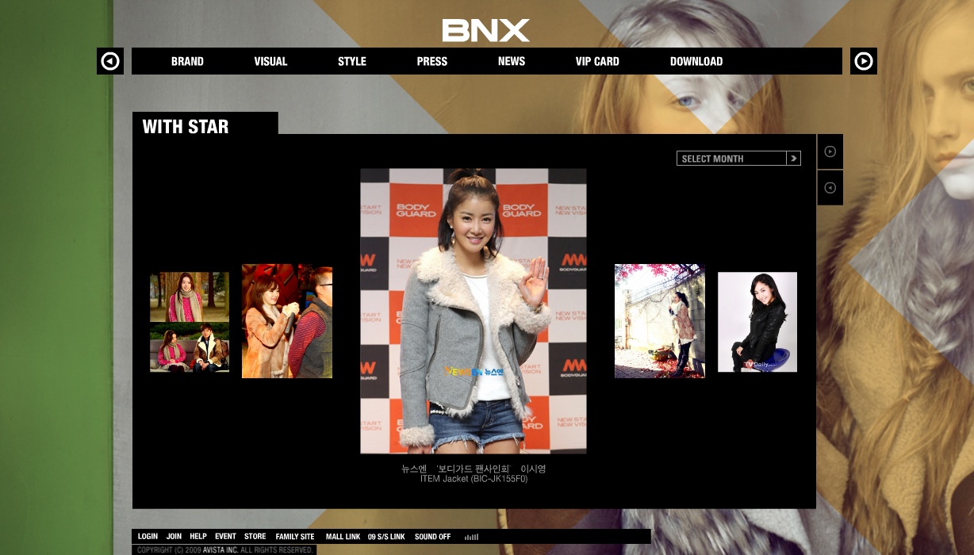Select the thumbnail of woman in tan shearling coat
This screenshot has height=555, width=974.
(287, 321)
